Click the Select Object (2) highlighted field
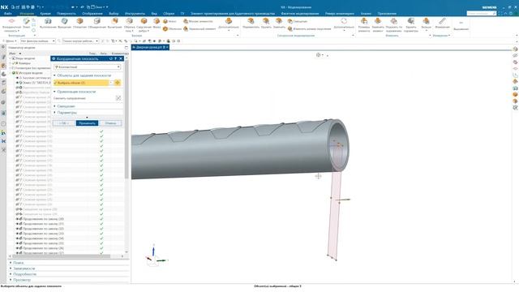Screen dimensions: 519x292 [x=81, y=83]
